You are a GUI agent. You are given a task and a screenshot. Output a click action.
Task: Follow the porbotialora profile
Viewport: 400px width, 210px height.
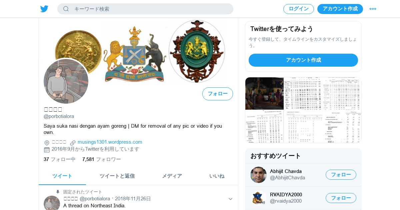(x=218, y=94)
